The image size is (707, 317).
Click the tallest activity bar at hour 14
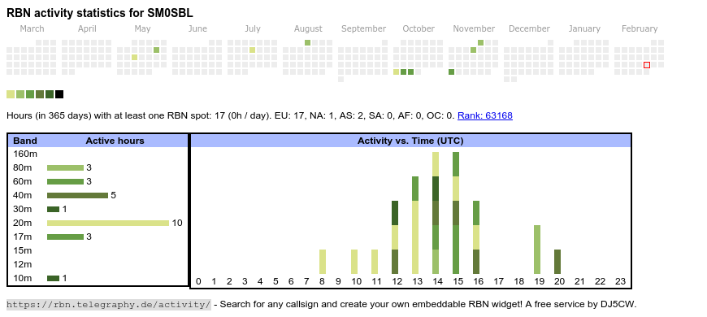pyautogui.click(x=436, y=213)
